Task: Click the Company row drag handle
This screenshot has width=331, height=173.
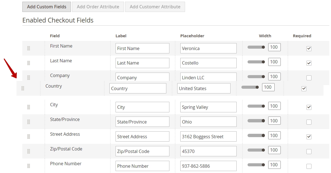Action: (29, 78)
